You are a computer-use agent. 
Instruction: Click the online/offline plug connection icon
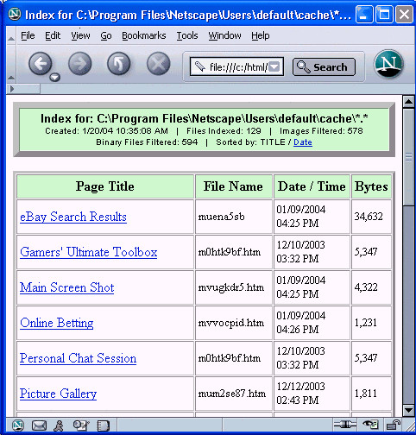pos(345,424)
